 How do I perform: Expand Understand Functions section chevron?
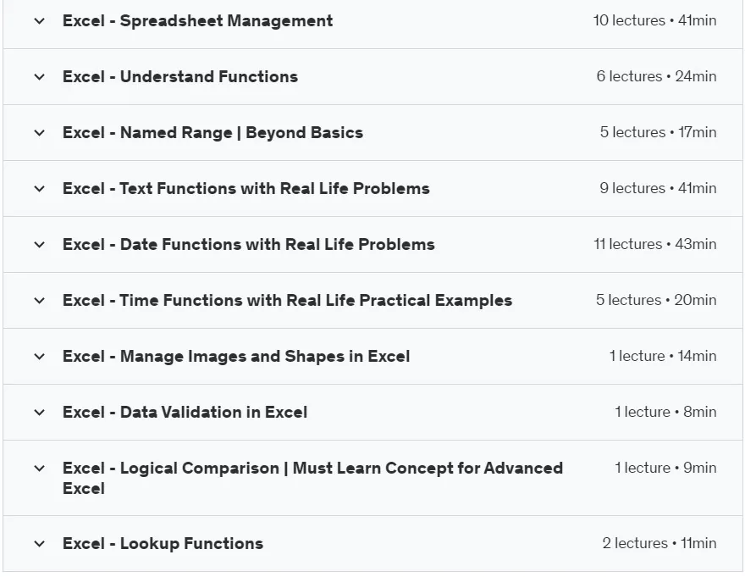40,76
